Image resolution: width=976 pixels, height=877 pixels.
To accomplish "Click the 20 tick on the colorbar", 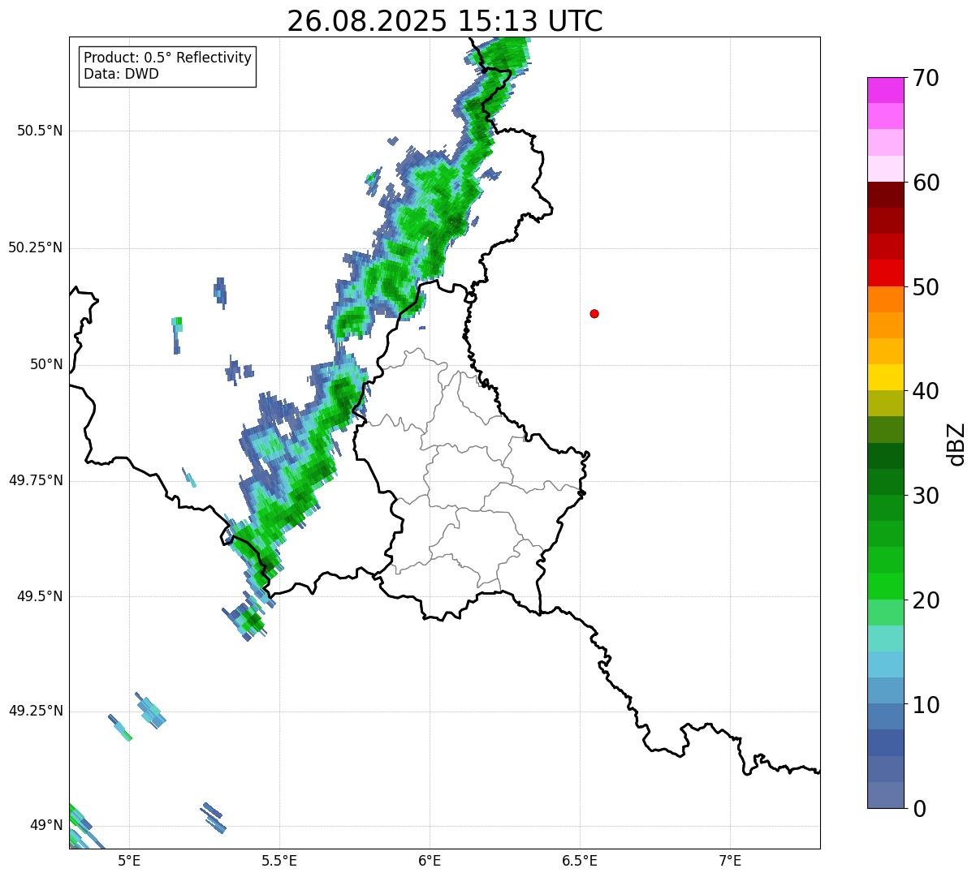I will 925,600.
